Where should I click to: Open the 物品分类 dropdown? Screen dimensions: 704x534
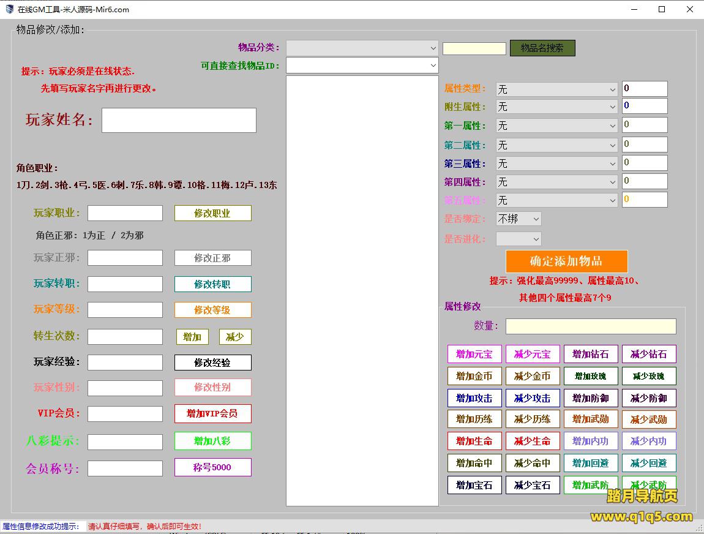pos(362,48)
